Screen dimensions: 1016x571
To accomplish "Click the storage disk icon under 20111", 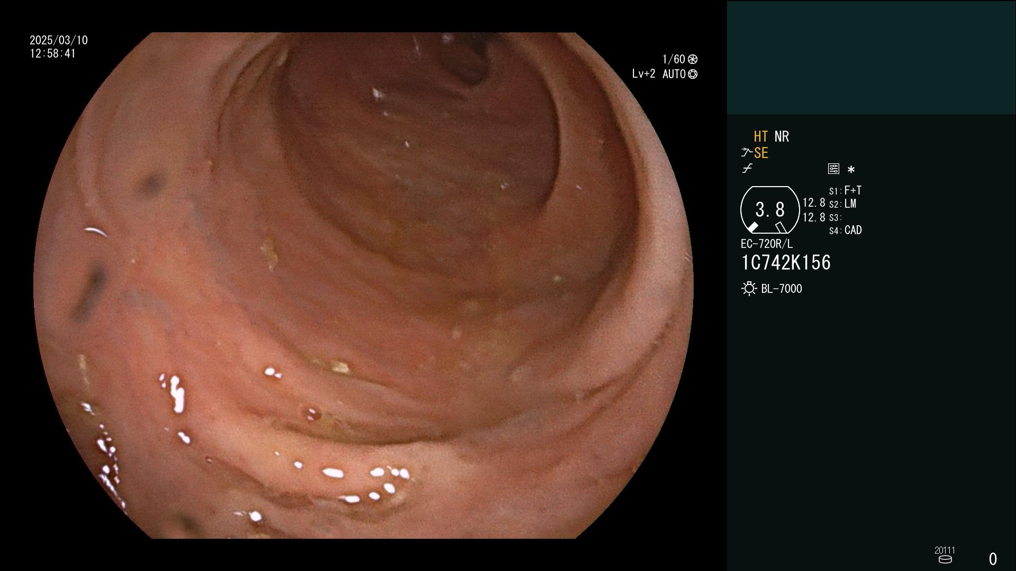I will (945, 559).
